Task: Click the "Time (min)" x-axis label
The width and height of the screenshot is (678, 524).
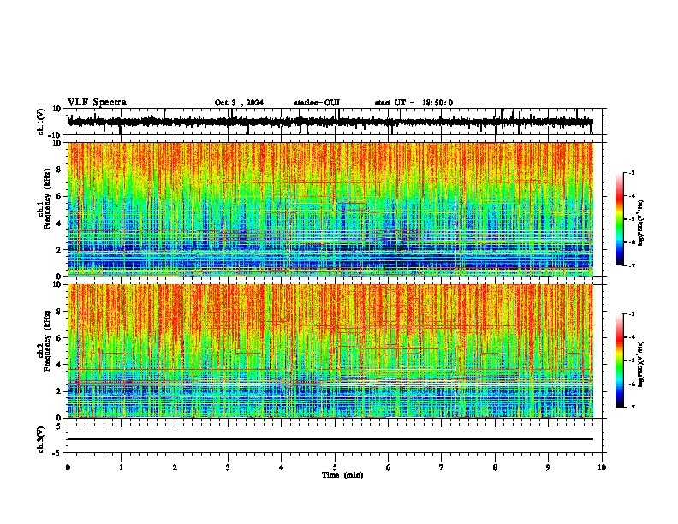Action: click(342, 475)
